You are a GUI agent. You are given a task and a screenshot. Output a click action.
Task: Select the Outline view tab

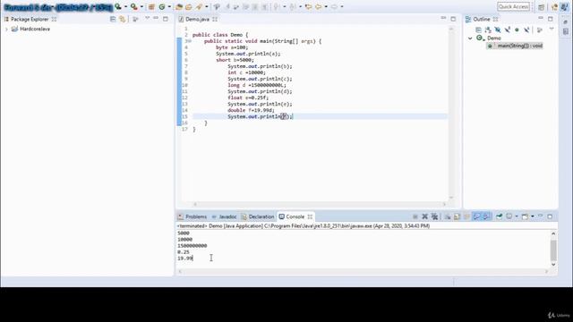(x=482, y=19)
